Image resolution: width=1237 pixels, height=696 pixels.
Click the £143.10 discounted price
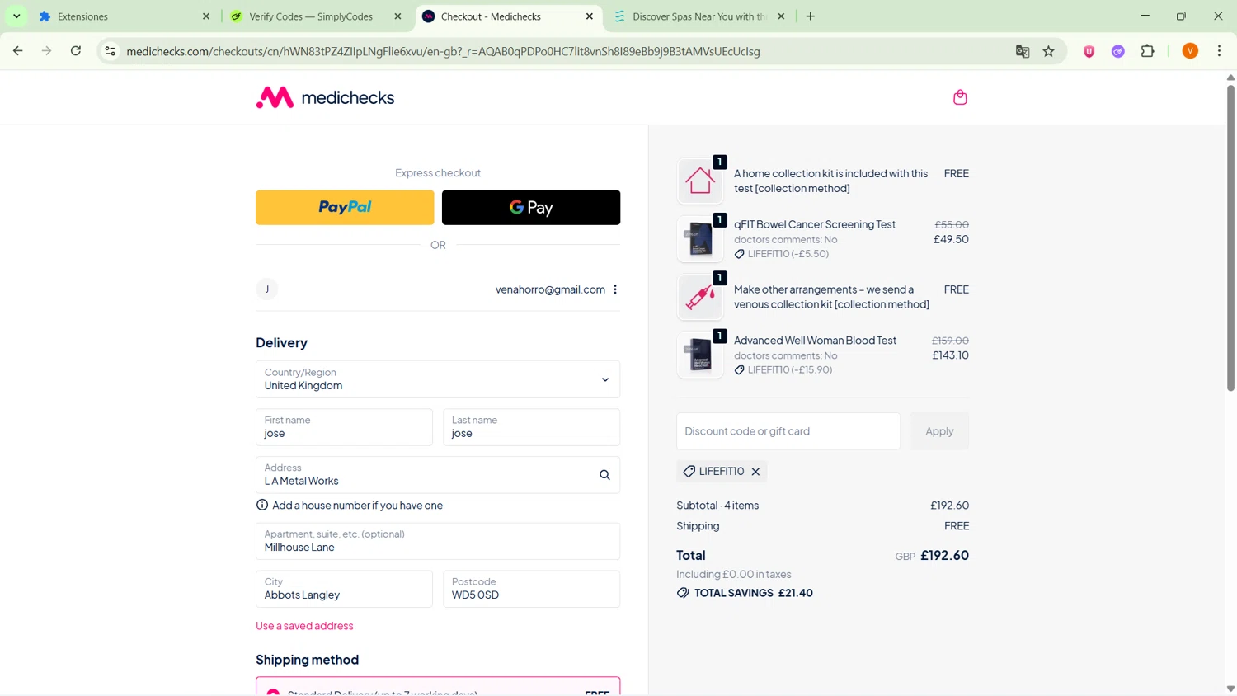[950, 355]
